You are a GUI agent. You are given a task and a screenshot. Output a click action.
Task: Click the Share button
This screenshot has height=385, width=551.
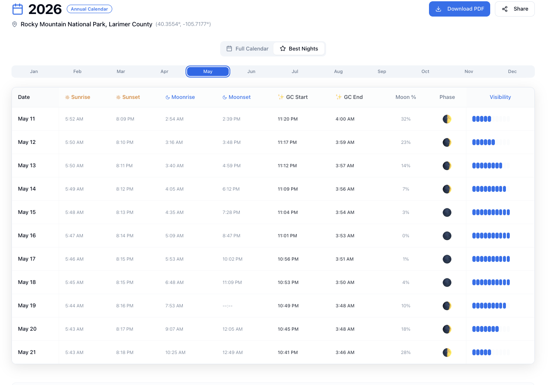click(x=514, y=9)
